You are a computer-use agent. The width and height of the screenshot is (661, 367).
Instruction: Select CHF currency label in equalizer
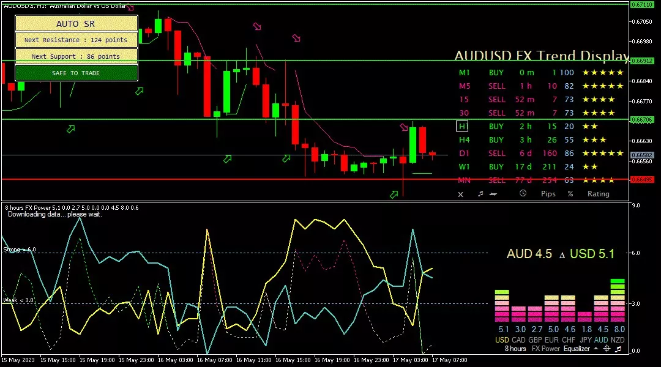568,340
